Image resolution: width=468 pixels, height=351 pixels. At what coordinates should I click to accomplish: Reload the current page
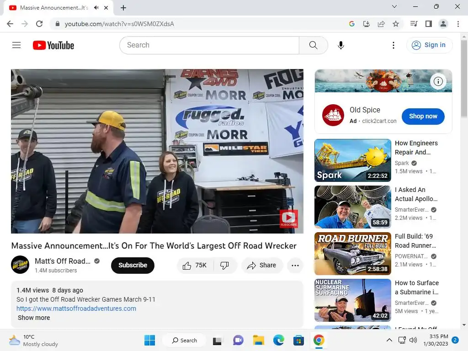click(39, 24)
